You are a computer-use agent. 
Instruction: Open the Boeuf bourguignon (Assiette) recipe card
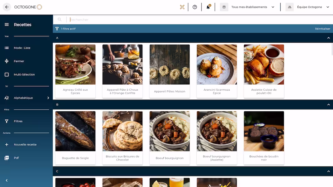(x=217, y=137)
